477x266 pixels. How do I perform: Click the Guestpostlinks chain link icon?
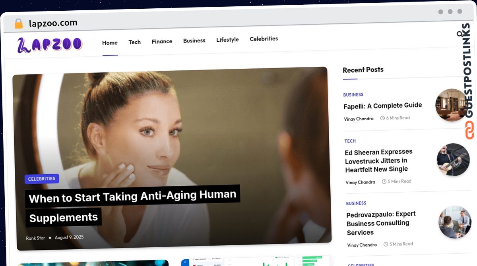click(470, 130)
